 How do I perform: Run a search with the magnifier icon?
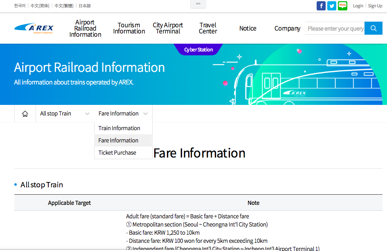[x=373, y=28]
